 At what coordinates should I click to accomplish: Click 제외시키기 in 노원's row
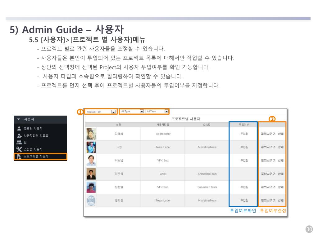click(268, 147)
